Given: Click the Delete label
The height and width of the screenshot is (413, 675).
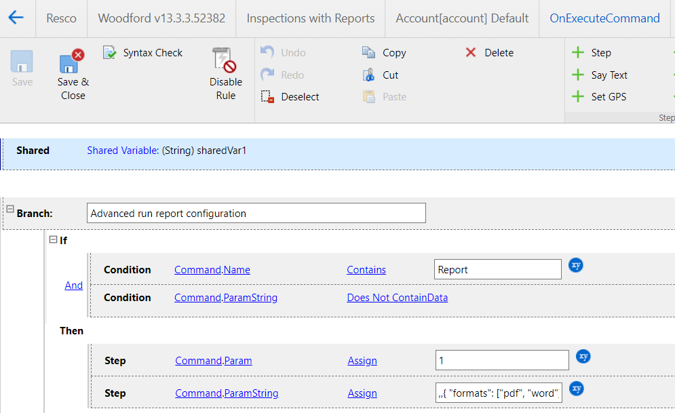Looking at the screenshot, I should [499, 52].
